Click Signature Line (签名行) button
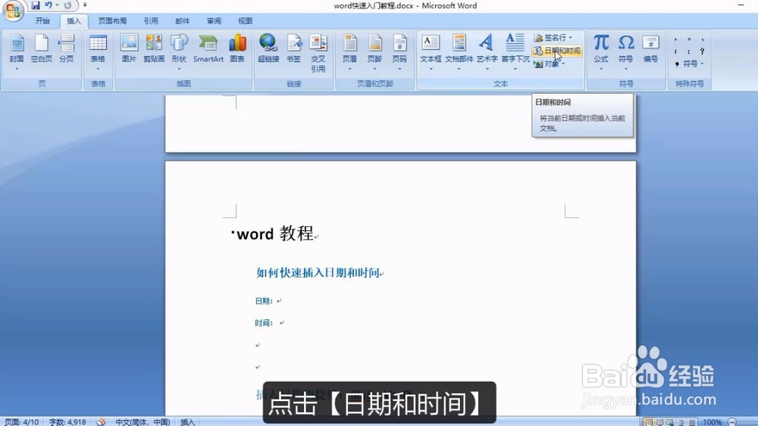 click(x=554, y=37)
